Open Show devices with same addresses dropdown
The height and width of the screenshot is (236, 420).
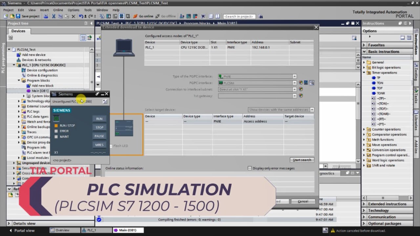click(312, 110)
